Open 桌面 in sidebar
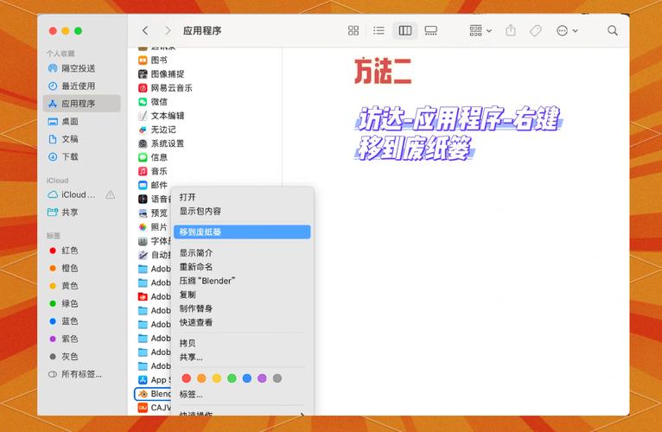662x432 pixels. pos(81,122)
